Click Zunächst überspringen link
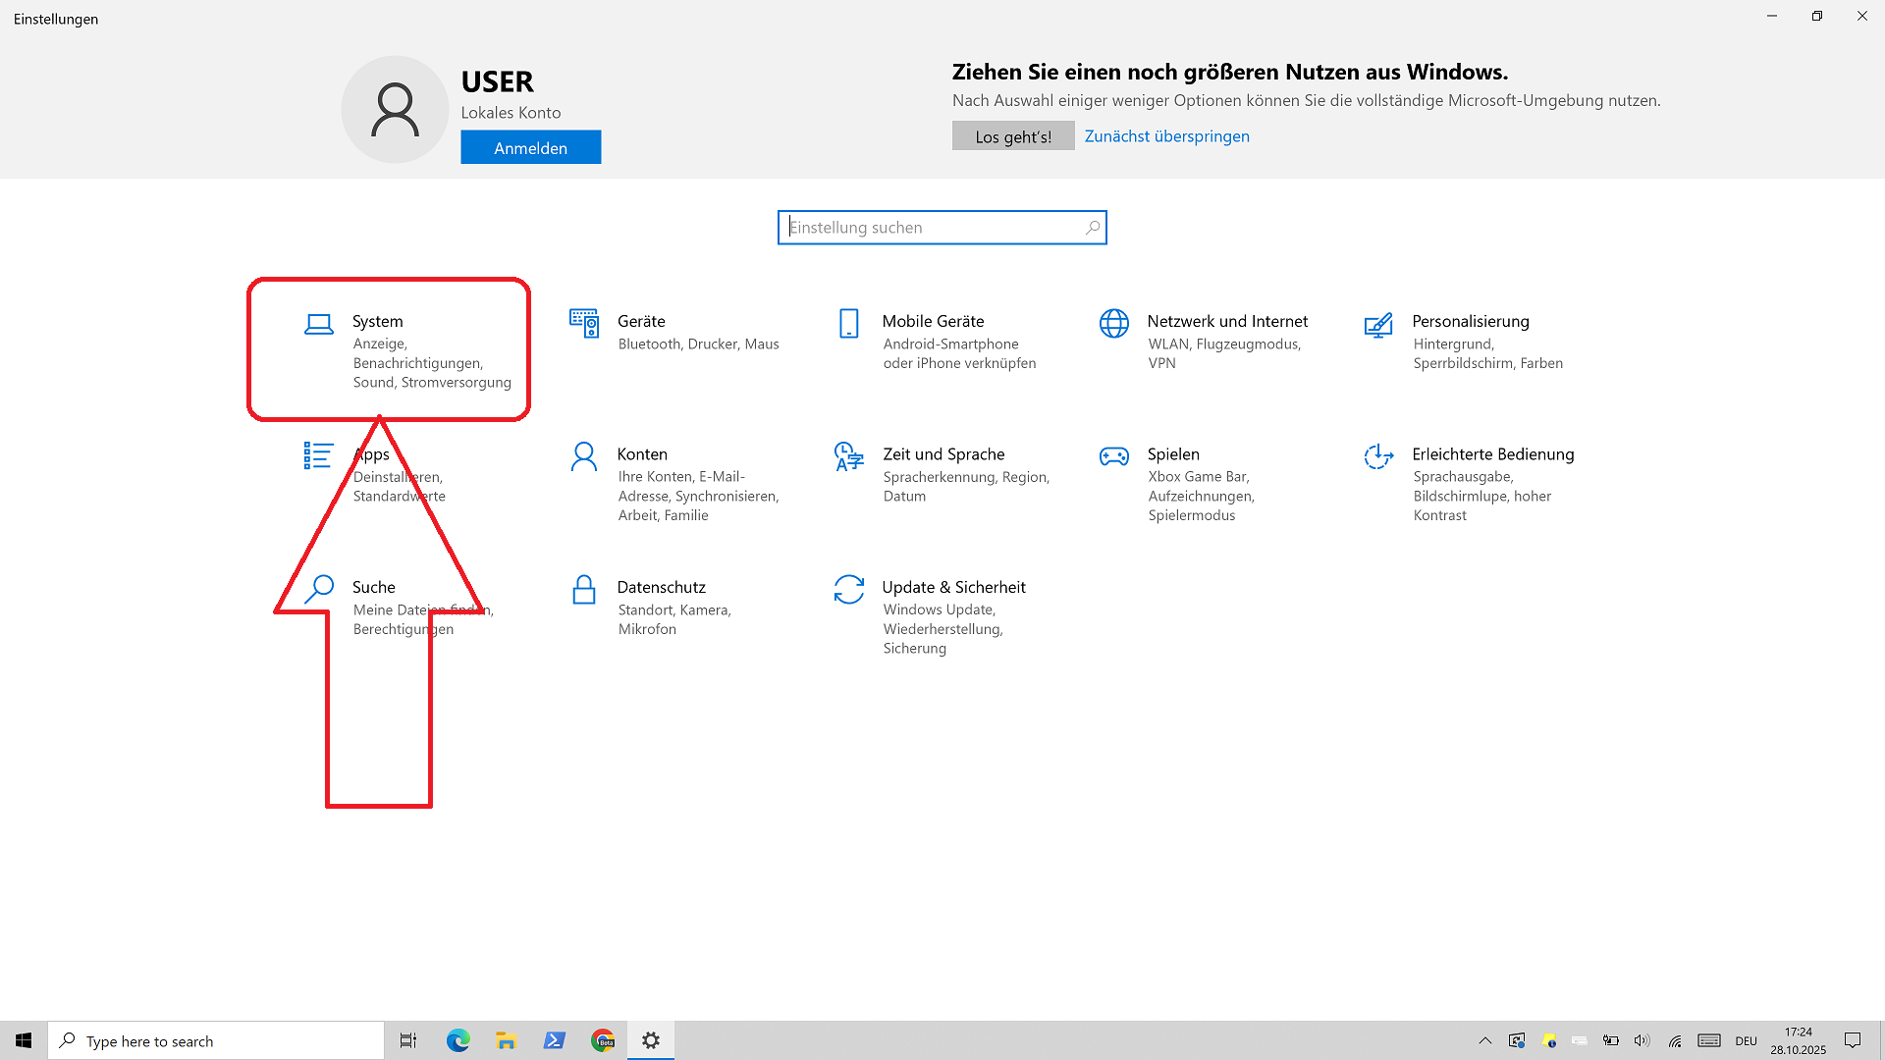Screen dimensions: 1885x1060 tap(1166, 136)
